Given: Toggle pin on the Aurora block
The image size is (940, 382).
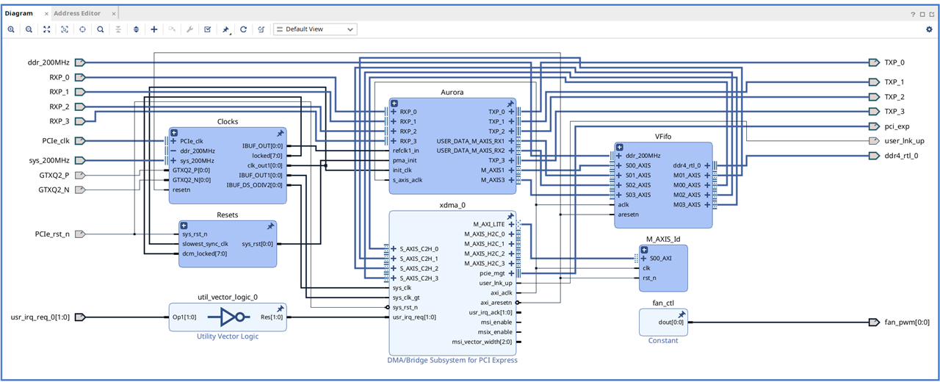Looking at the screenshot, I should pos(510,104).
